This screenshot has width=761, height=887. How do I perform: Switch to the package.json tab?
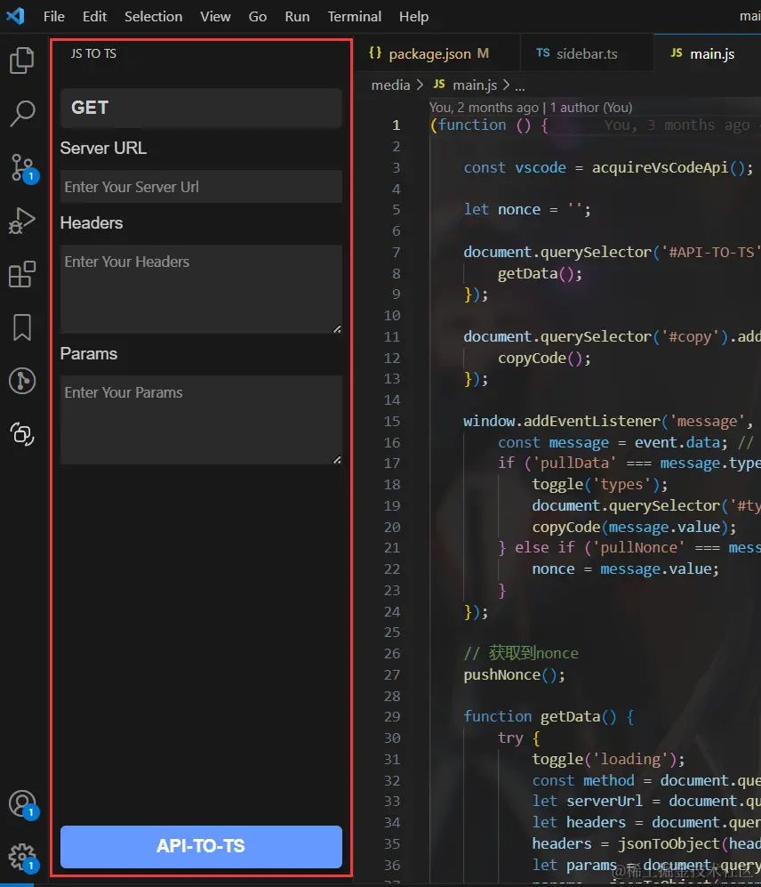[437, 53]
